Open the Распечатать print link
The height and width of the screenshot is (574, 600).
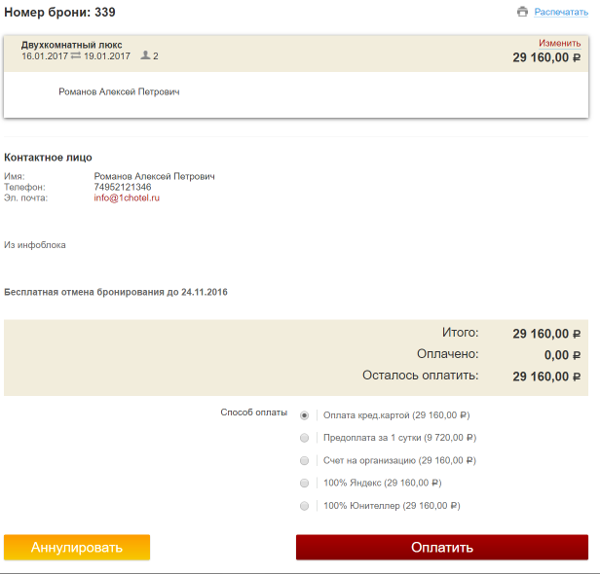(561, 13)
